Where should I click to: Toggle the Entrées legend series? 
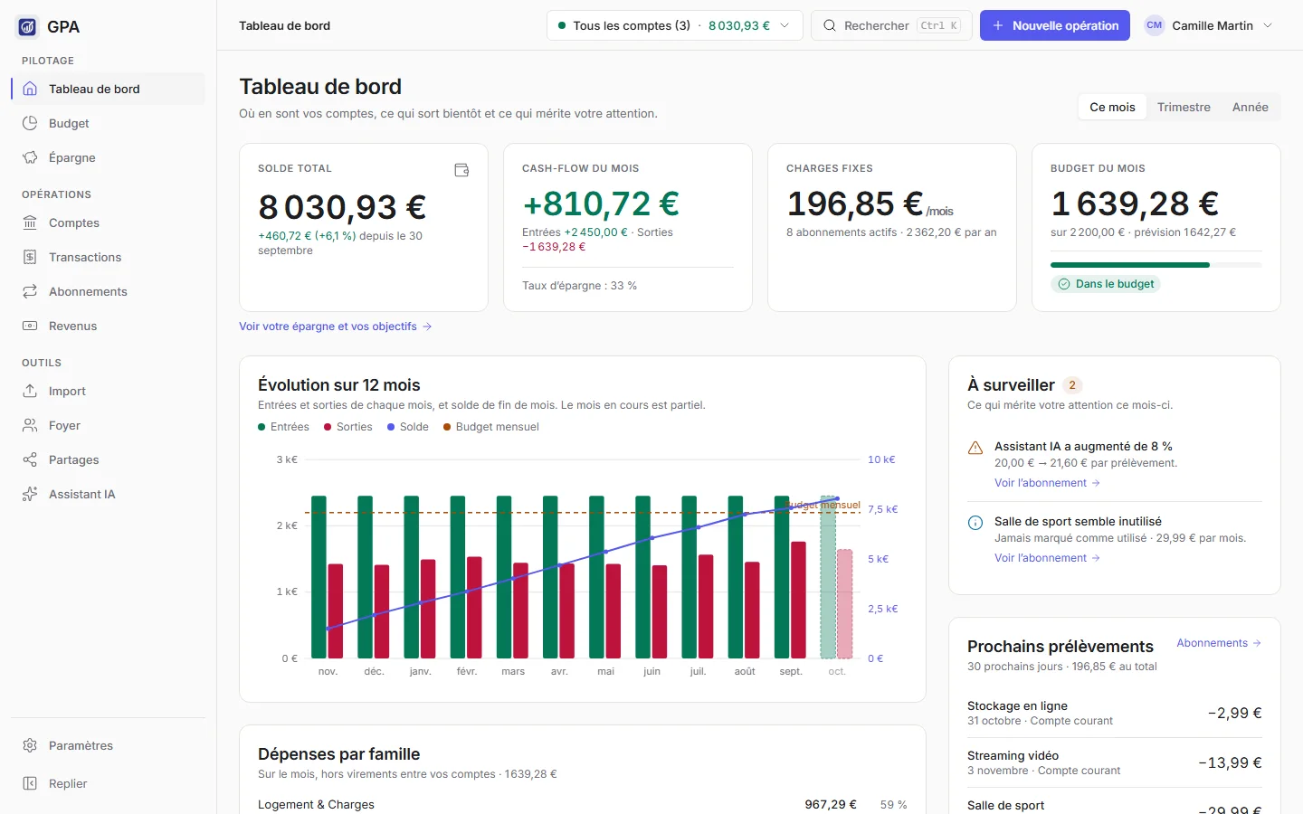coord(283,427)
